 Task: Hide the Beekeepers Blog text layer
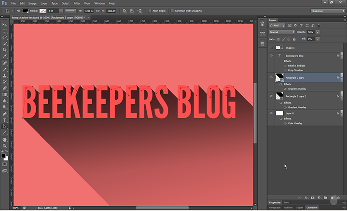(271, 56)
